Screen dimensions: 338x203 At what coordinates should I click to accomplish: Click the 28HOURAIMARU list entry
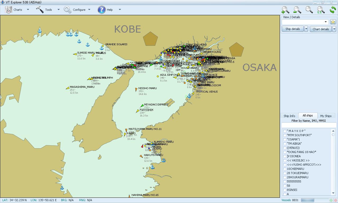pos(298,177)
